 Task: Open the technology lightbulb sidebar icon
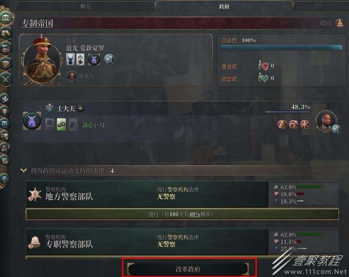pos(5,111)
